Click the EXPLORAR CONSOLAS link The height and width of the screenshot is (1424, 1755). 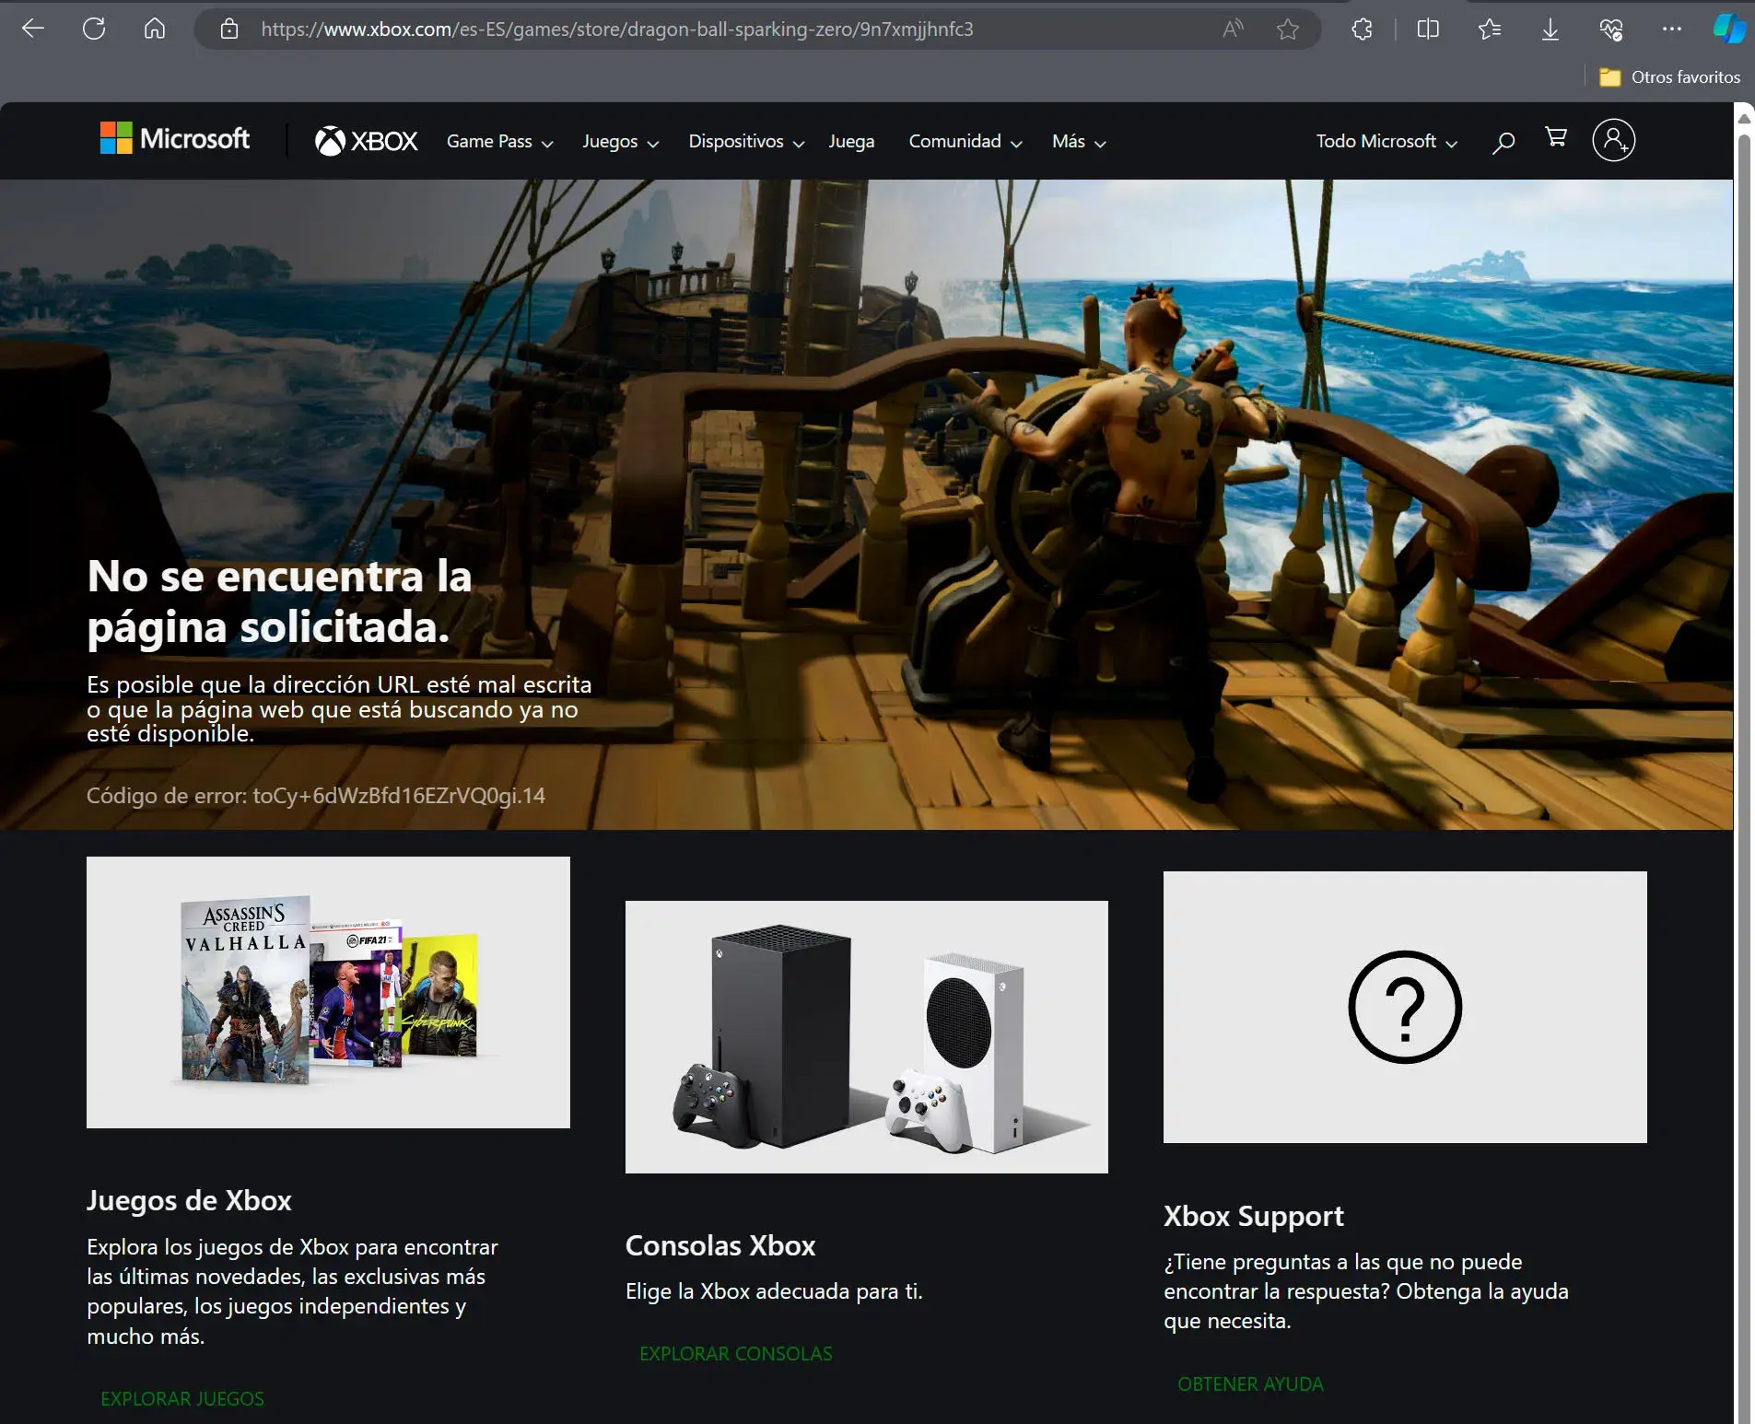point(736,1353)
